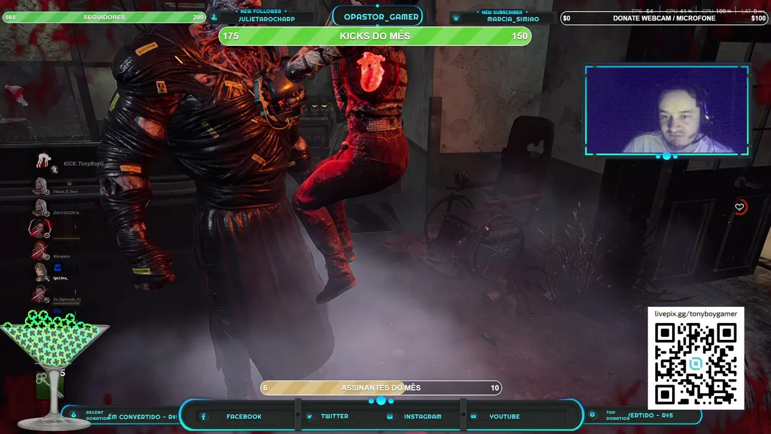Click the livepix.gg/tonyboygamer link text

pos(696,314)
